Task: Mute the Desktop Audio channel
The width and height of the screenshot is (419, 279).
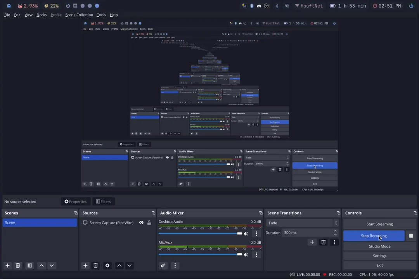Action: [246, 234]
